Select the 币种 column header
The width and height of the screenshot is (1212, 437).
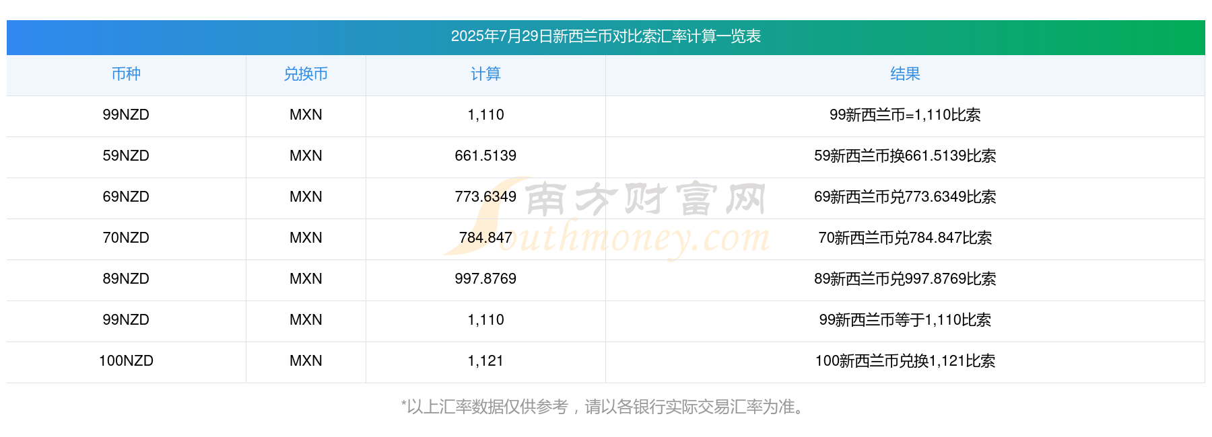coord(126,74)
